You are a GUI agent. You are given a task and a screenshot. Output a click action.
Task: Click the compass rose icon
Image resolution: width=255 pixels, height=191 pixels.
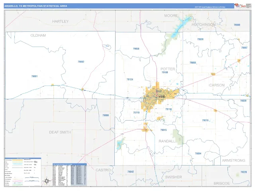point(47,181)
